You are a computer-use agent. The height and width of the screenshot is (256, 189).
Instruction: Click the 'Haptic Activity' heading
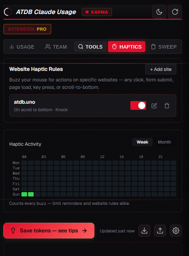click(25, 144)
